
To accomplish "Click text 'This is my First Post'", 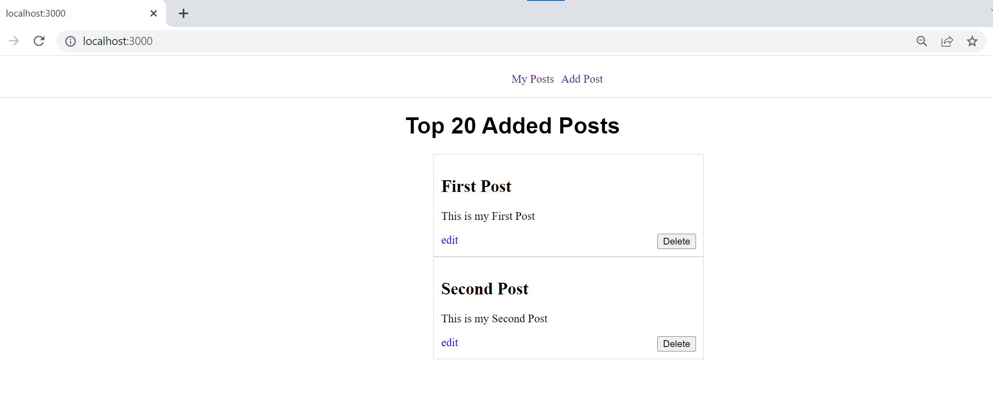I will click(488, 216).
